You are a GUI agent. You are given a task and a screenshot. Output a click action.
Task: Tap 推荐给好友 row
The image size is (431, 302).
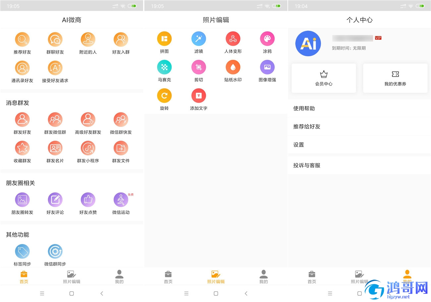point(359,127)
